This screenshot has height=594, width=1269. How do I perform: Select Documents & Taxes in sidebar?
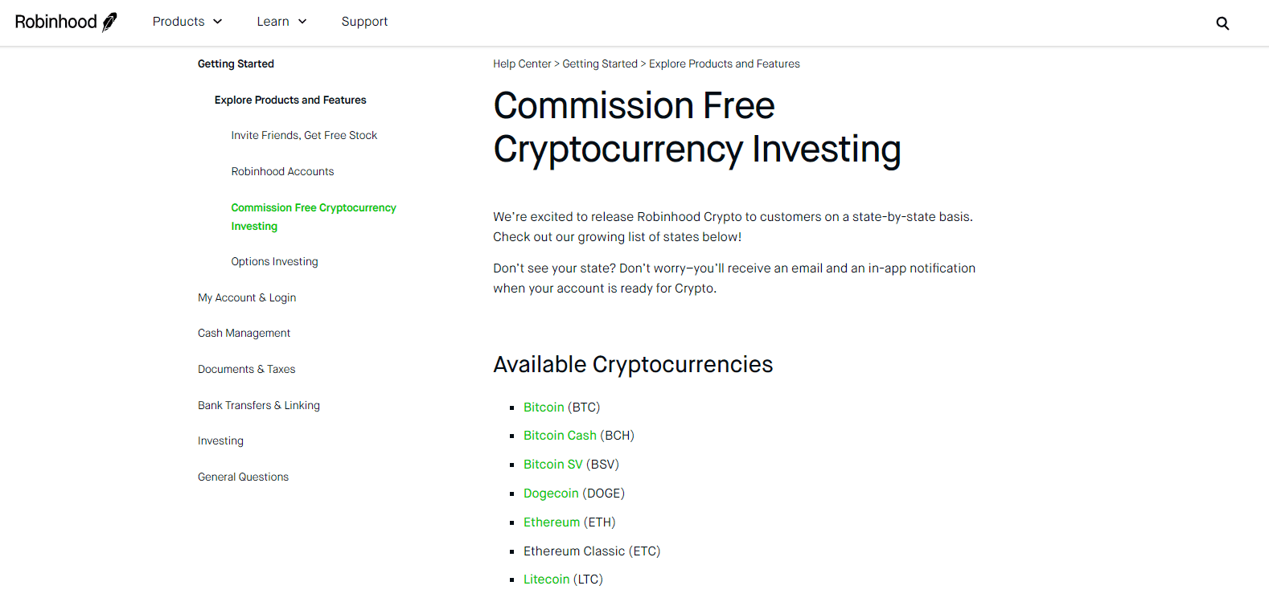246,369
